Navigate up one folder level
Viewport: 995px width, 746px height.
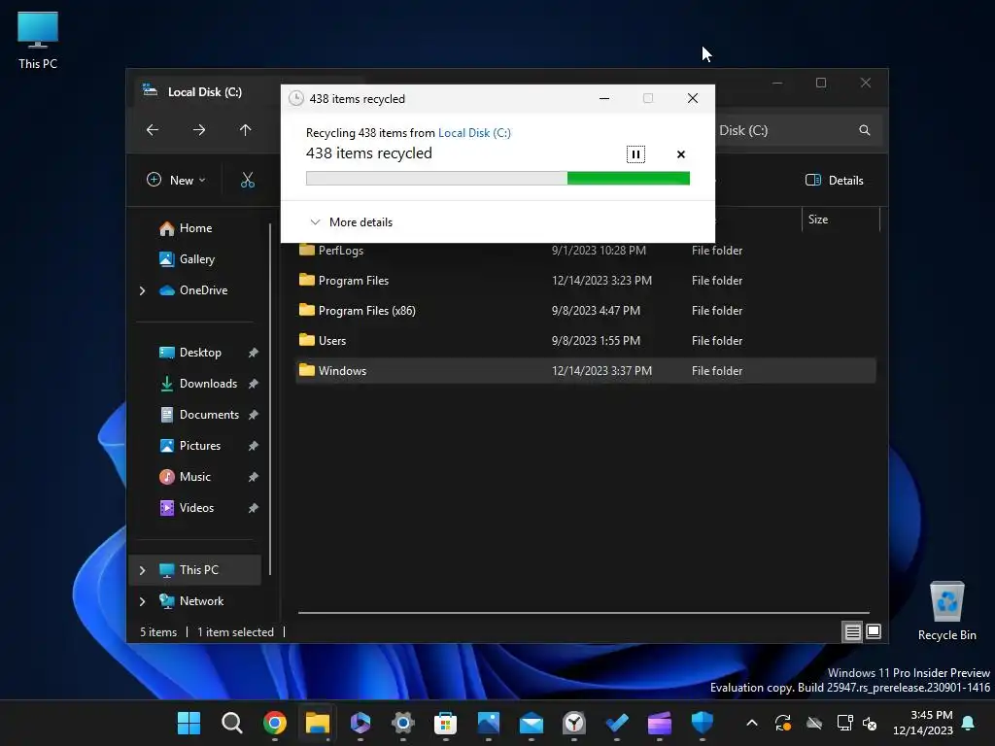[x=246, y=130]
